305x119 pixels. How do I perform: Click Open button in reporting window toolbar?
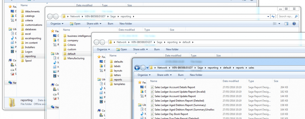pos(75,24)
